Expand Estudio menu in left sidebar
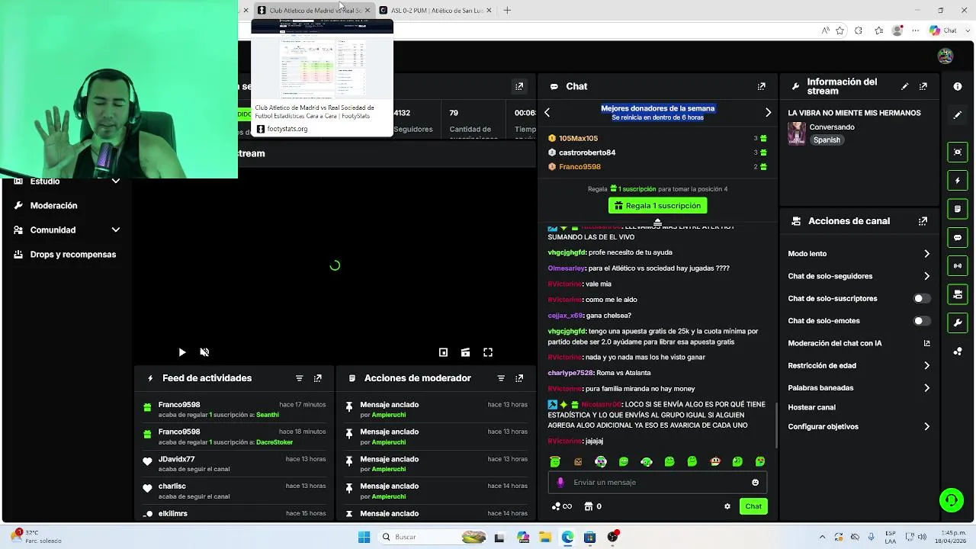Viewport: 976px width, 549px height. pos(67,181)
